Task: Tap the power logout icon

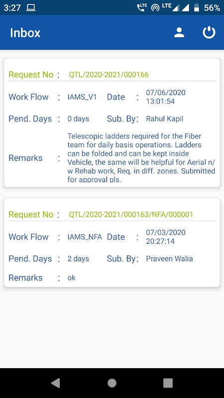Action: click(209, 33)
